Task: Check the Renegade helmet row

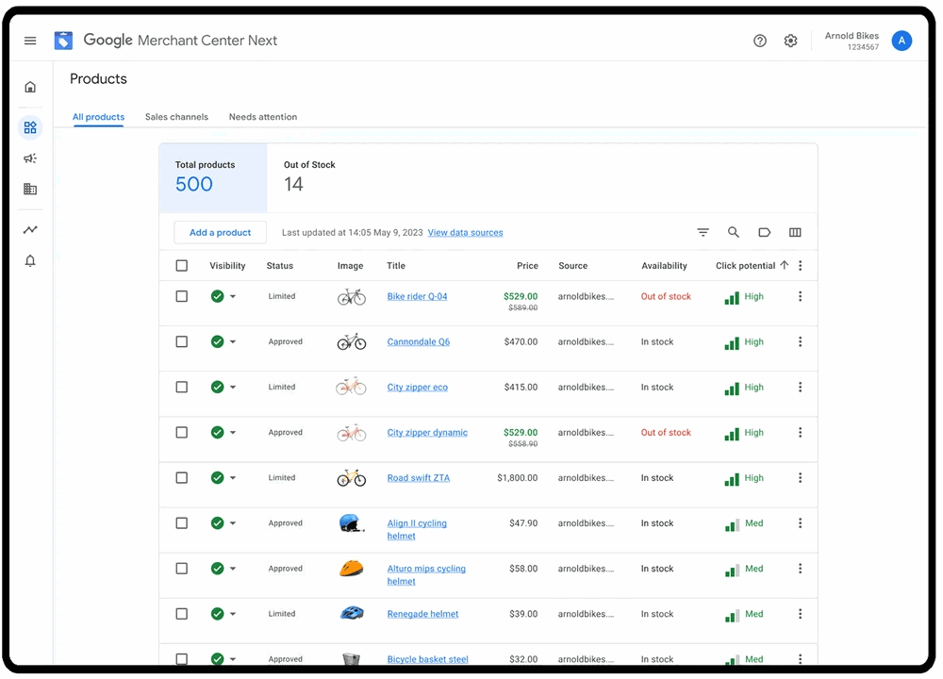Action: tap(182, 613)
